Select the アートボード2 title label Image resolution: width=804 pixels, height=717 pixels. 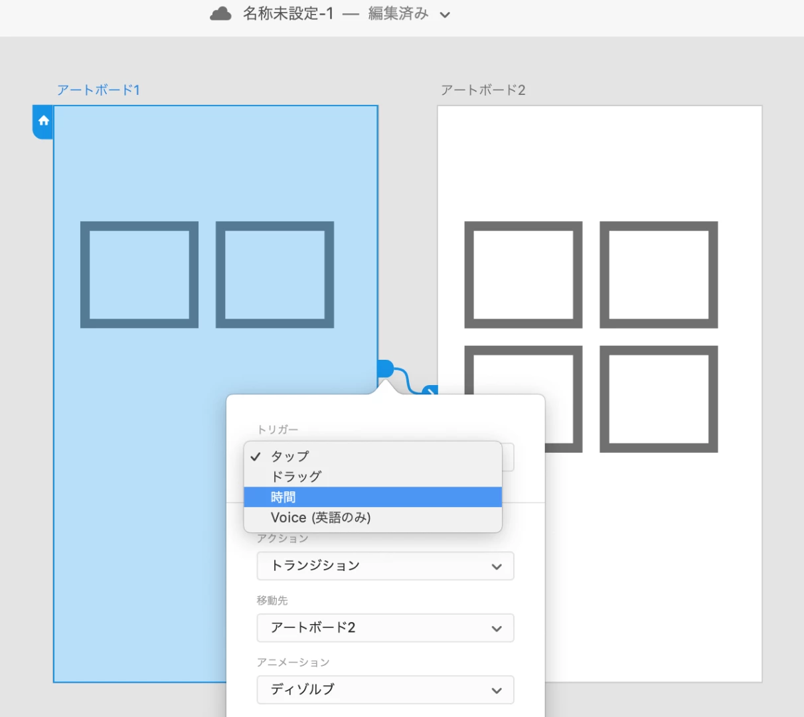pos(483,90)
